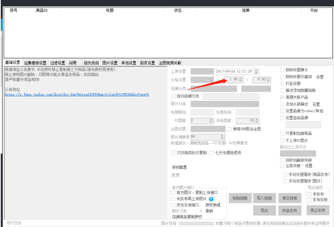Expand the 跳过已上传方式 dropdown
The width and height of the screenshot is (334, 227).
point(298,153)
